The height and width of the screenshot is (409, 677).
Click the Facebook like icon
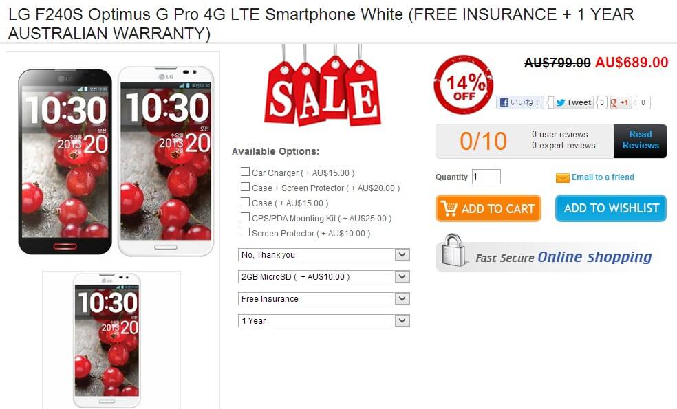(x=504, y=102)
